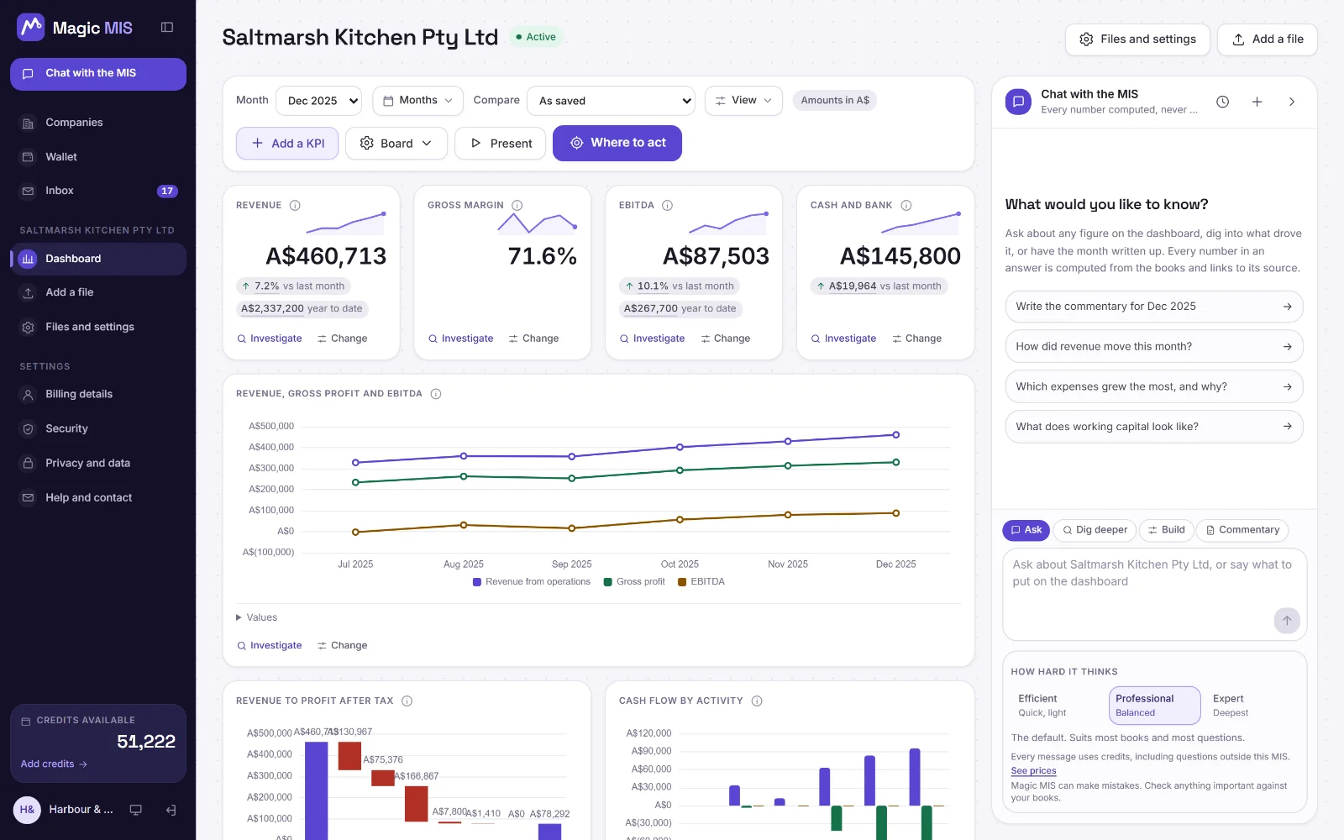
Task: Open info for Revenue, Gross Profit chart
Action: click(436, 393)
